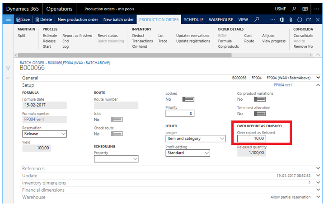324x213 pixels.
Task: Switch to the VIEW tab
Action: [243, 19]
